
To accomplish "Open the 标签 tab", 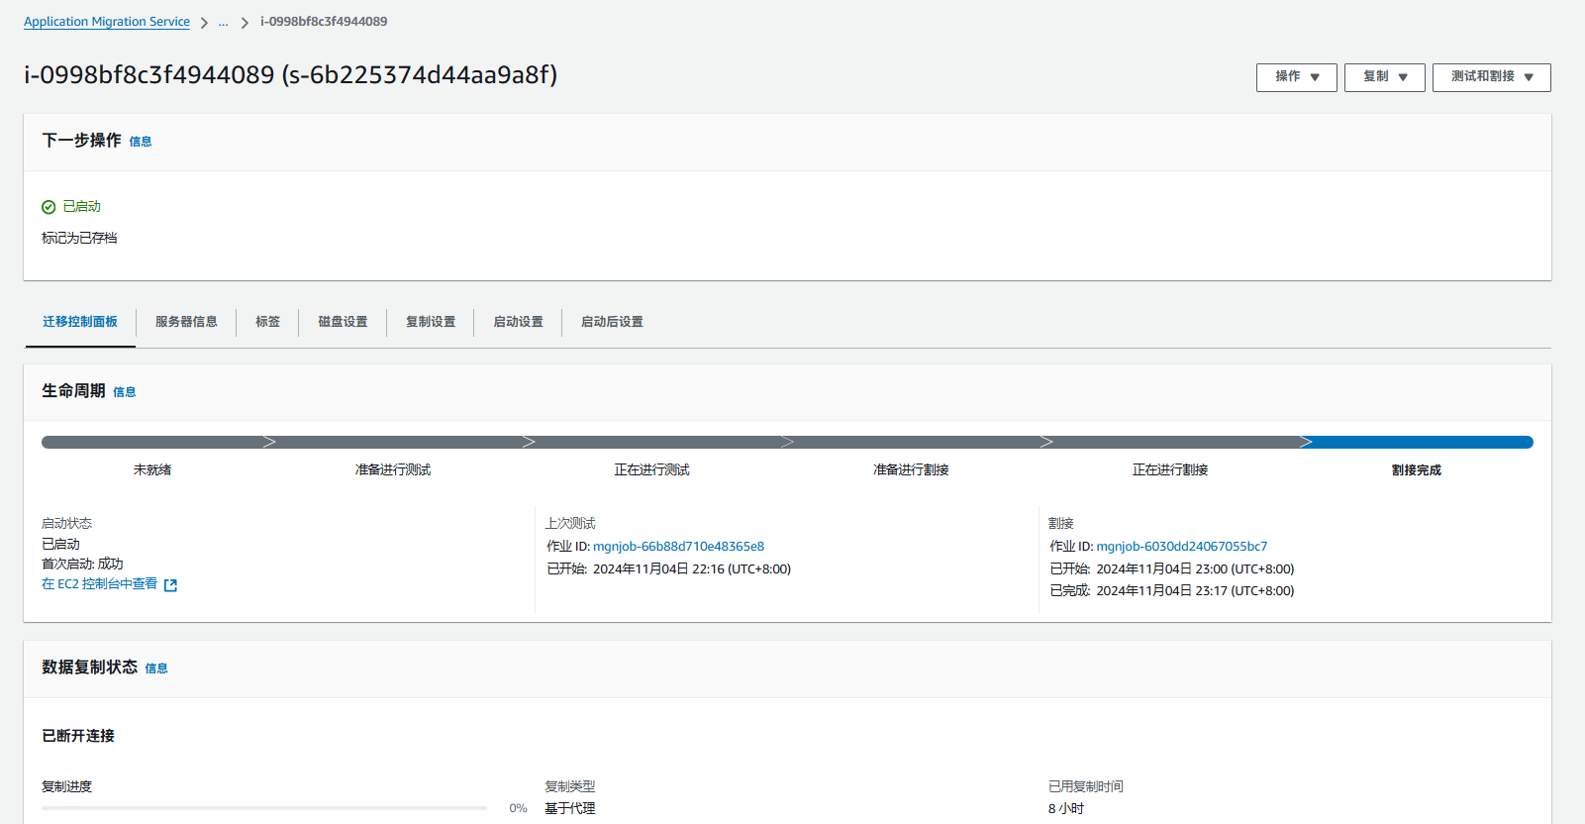I will 267,322.
